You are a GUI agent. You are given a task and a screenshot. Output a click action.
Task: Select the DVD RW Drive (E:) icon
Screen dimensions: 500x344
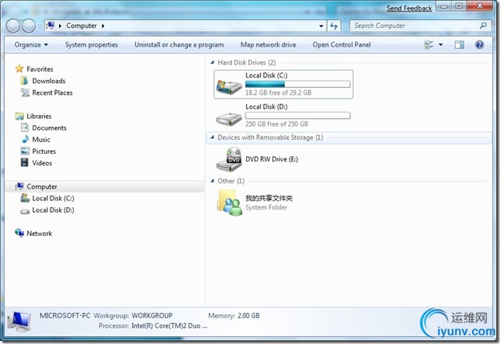click(229, 159)
